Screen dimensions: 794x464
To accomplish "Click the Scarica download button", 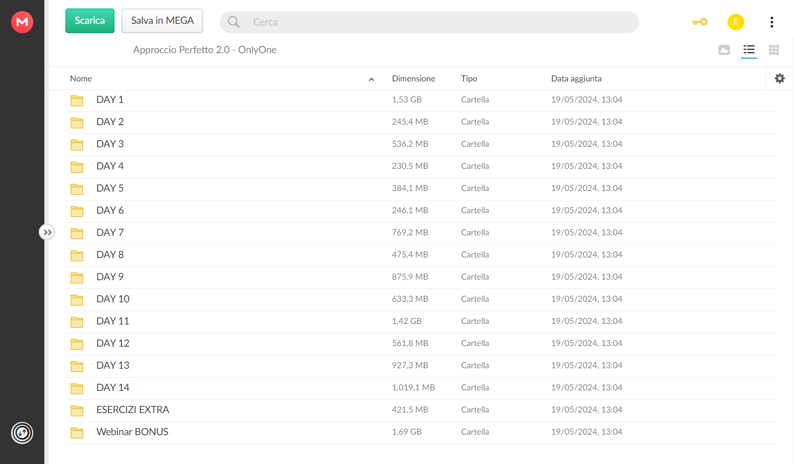I will (90, 20).
